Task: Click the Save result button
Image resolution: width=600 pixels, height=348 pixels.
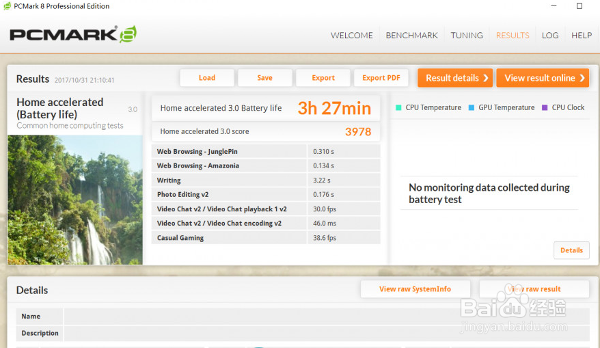Action: pos(264,78)
